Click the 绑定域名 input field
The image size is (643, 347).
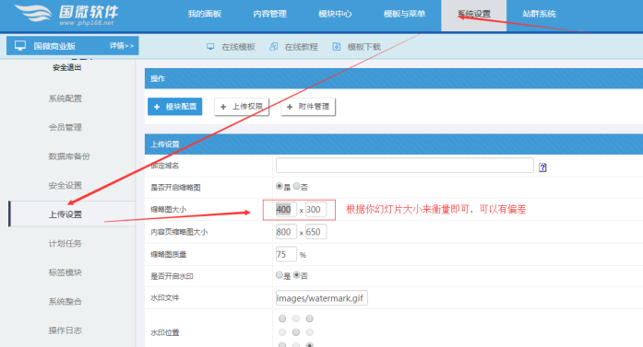tap(405, 166)
